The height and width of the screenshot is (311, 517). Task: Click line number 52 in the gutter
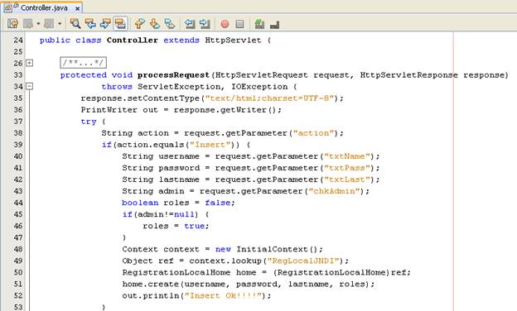[x=18, y=295]
